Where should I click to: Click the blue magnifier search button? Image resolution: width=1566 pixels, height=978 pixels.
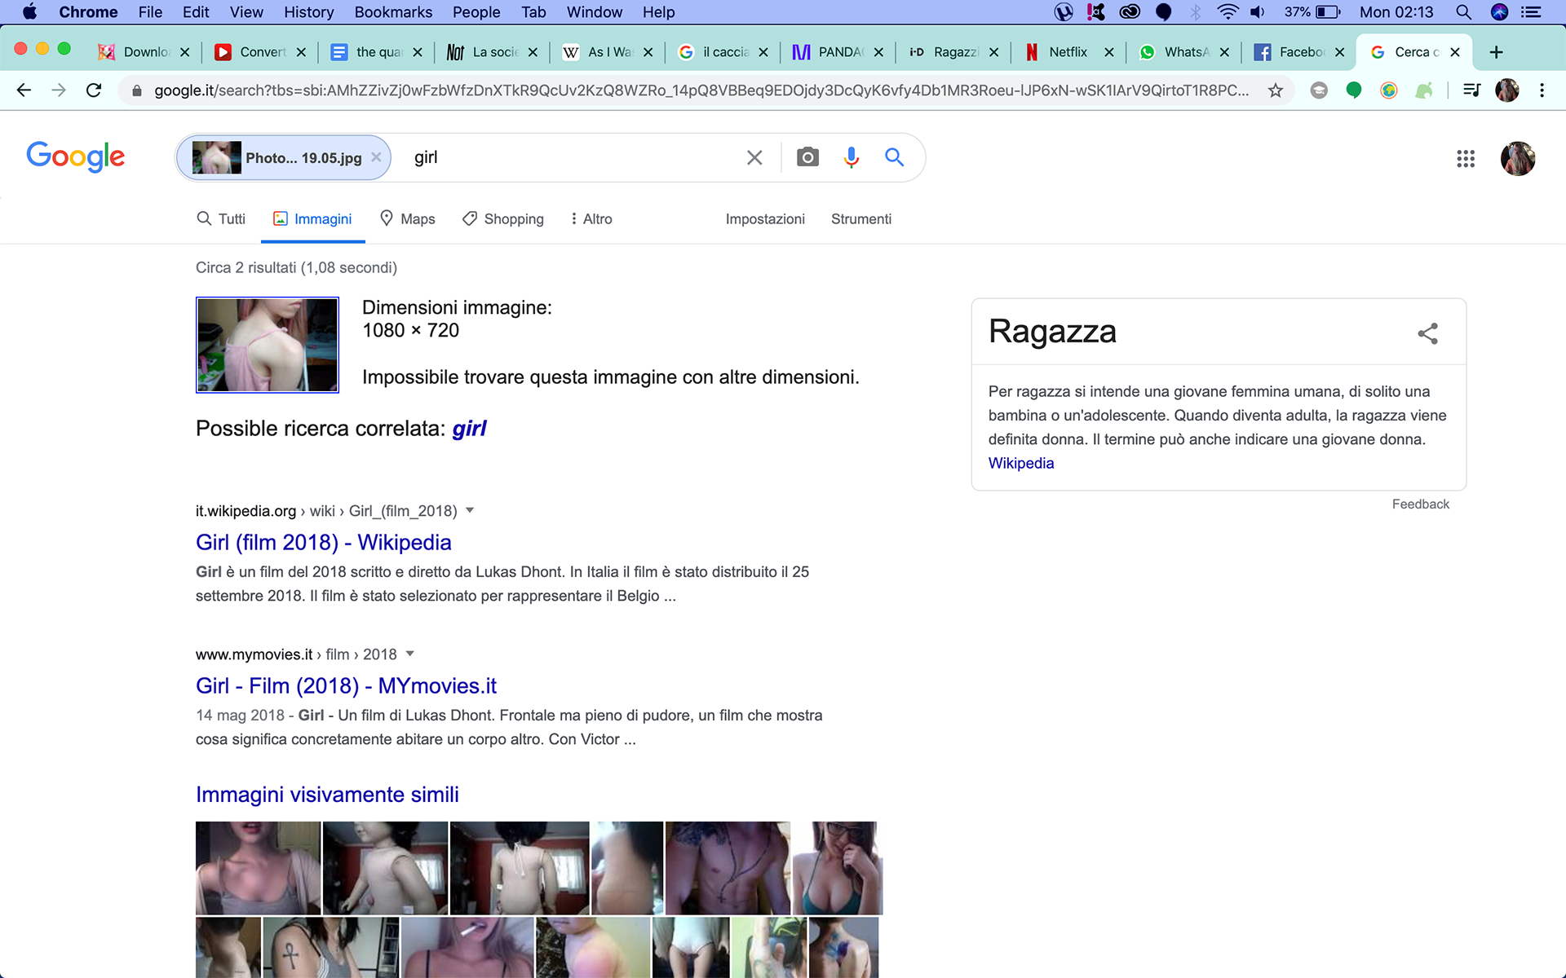895,157
